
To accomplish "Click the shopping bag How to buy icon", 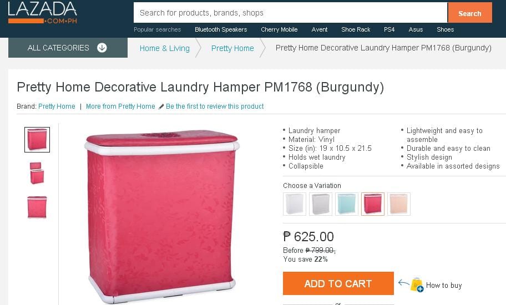I will 417,285.
